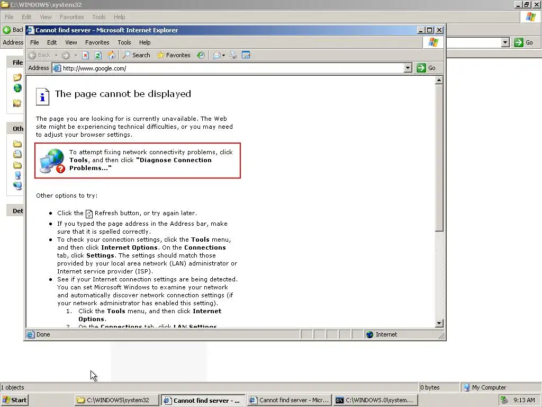Click the History icon in IE toolbar

(x=201, y=55)
